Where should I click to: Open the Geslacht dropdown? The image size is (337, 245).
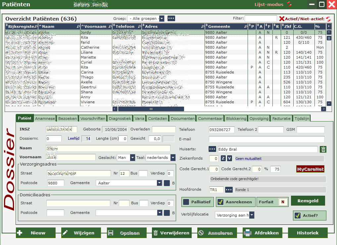tap(132, 158)
